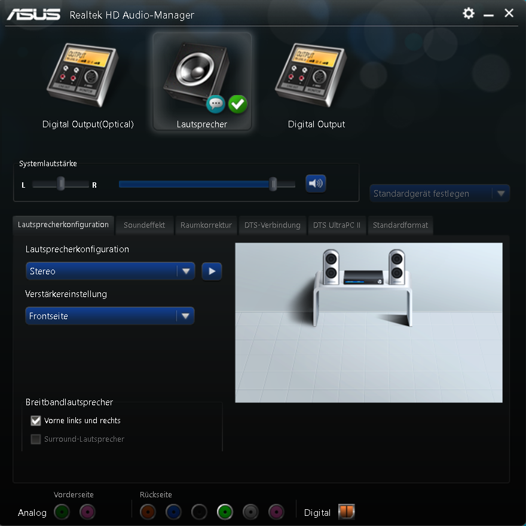Image resolution: width=526 pixels, height=526 pixels.
Task: Toggle the Surround-Lautsprecher checkbox
Action: pos(35,439)
